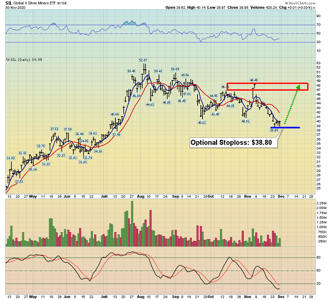This screenshot has width=332, height=300.
Task: Click the 30-Nov-2020 chart date
Action: (15, 7)
